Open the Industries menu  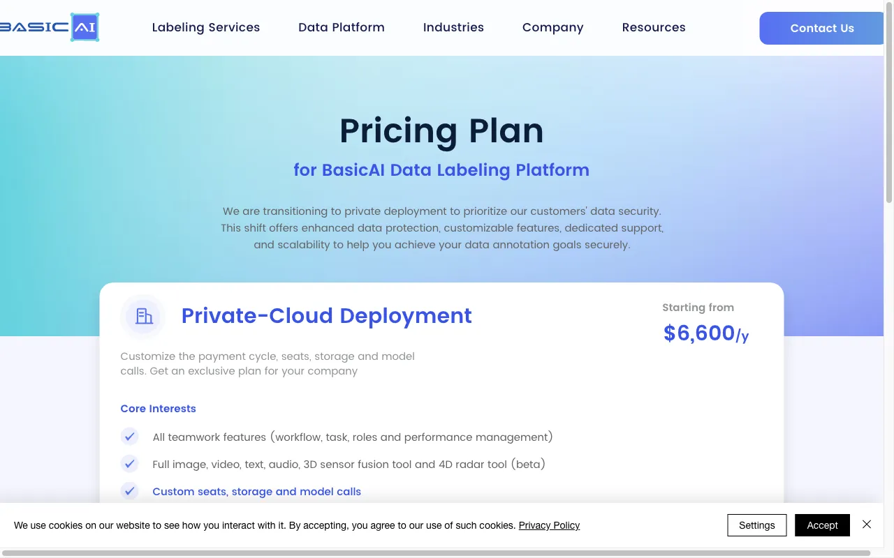point(453,27)
